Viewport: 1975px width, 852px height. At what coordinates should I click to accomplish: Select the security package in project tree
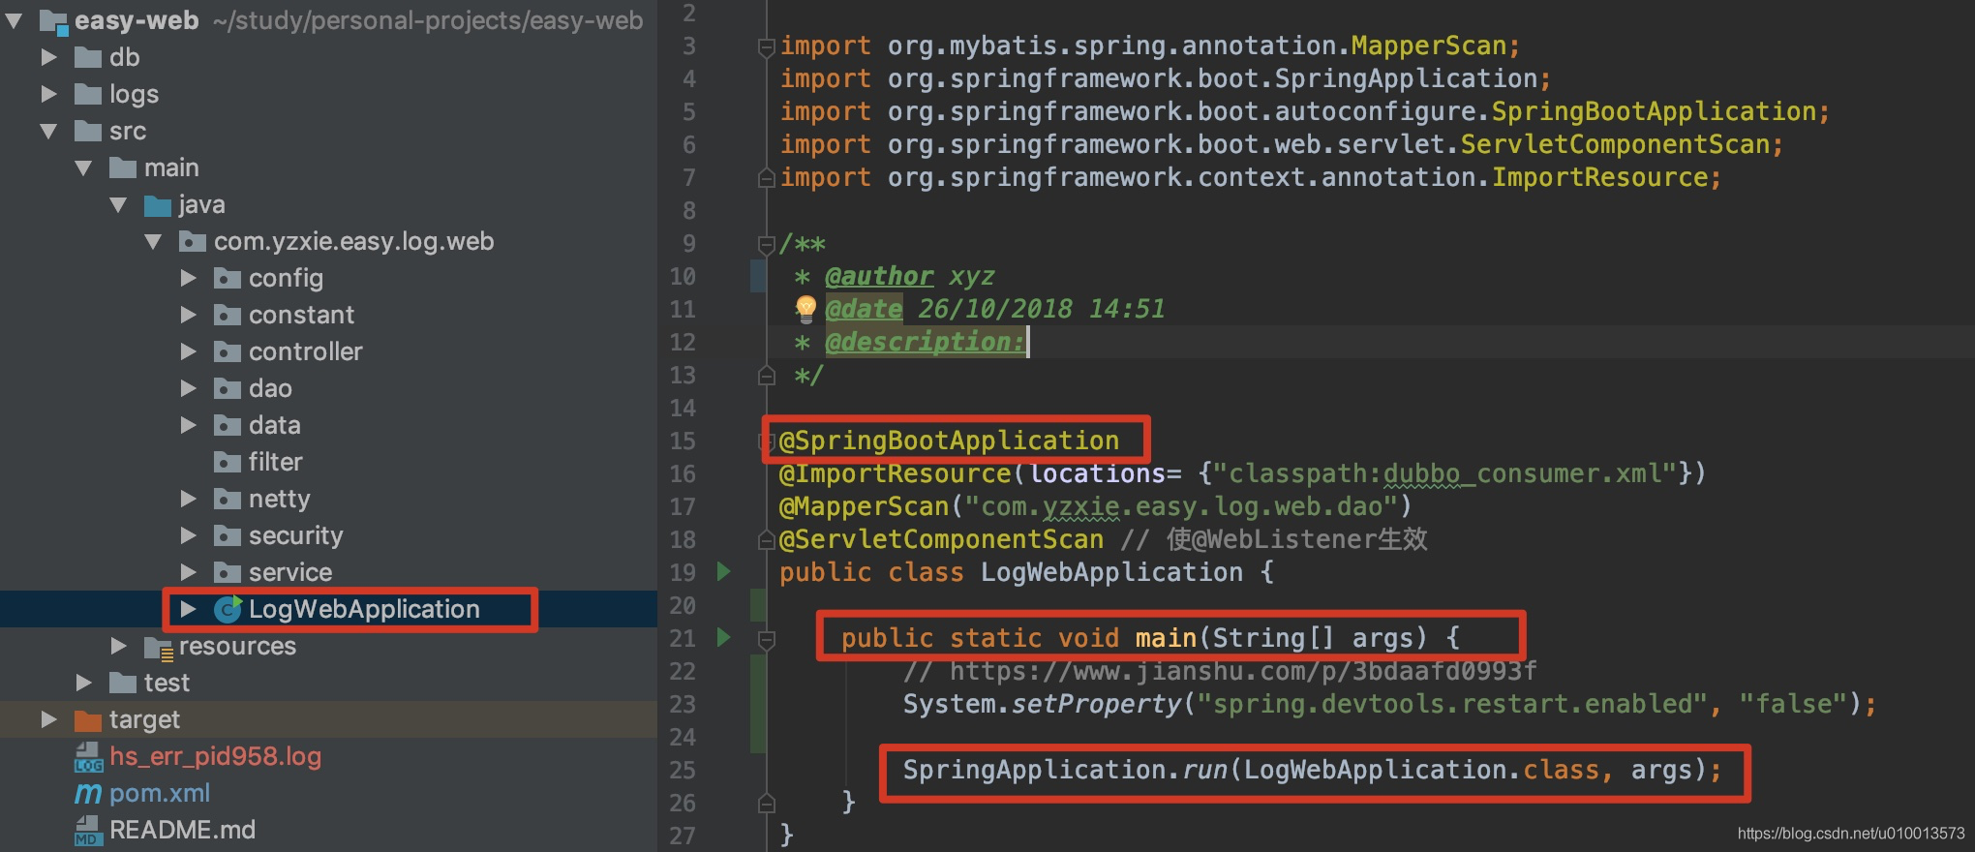(x=295, y=535)
